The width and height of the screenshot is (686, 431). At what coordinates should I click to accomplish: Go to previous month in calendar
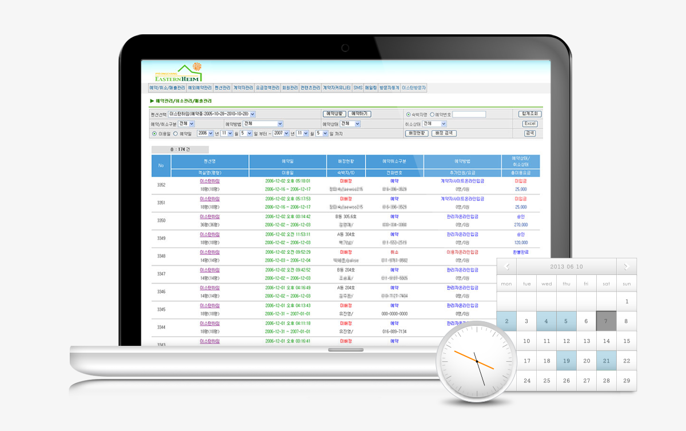[x=506, y=266]
